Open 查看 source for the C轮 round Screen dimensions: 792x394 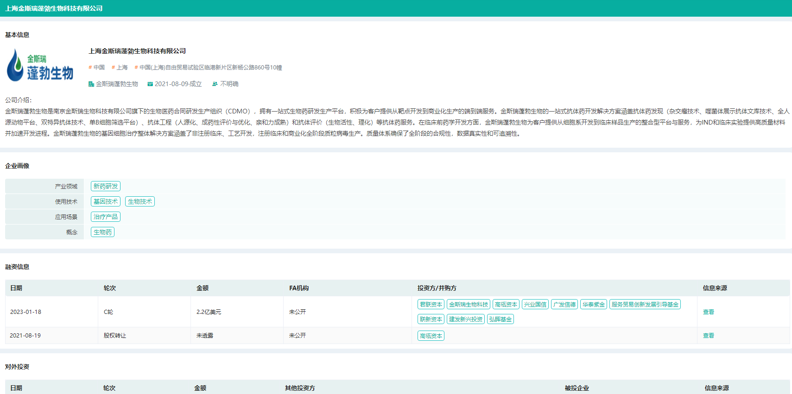point(708,312)
